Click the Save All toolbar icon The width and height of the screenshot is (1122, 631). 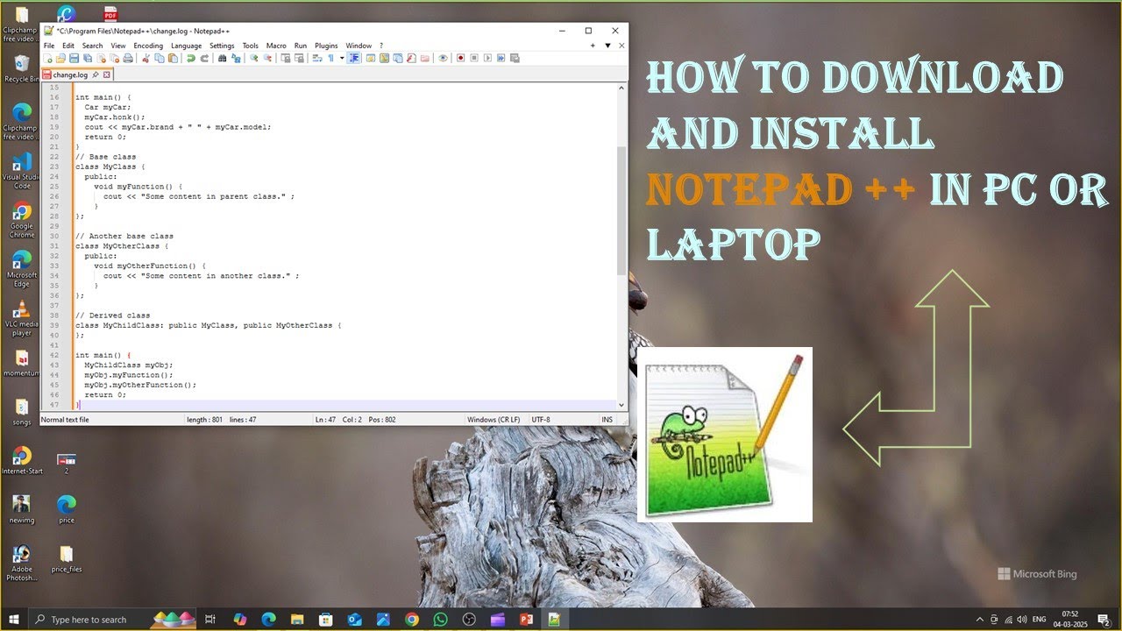click(x=88, y=58)
